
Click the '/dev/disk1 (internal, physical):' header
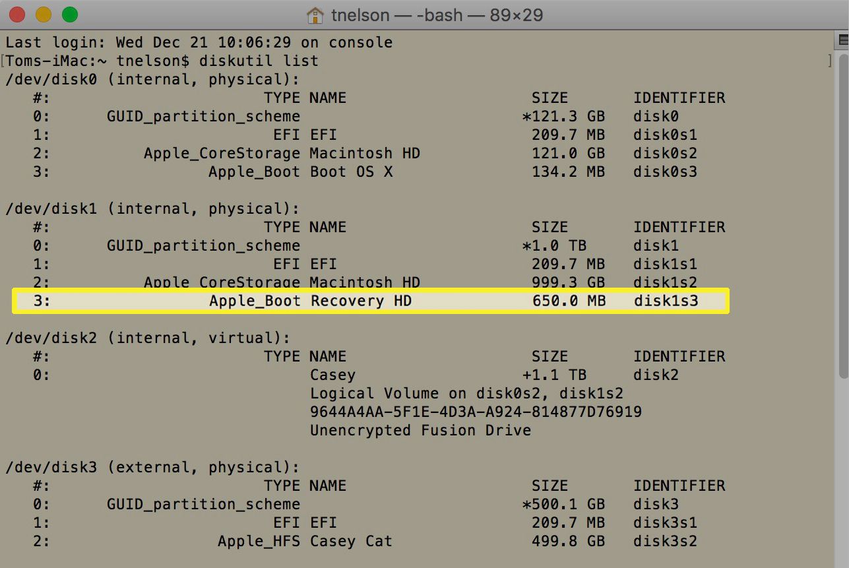[153, 209]
